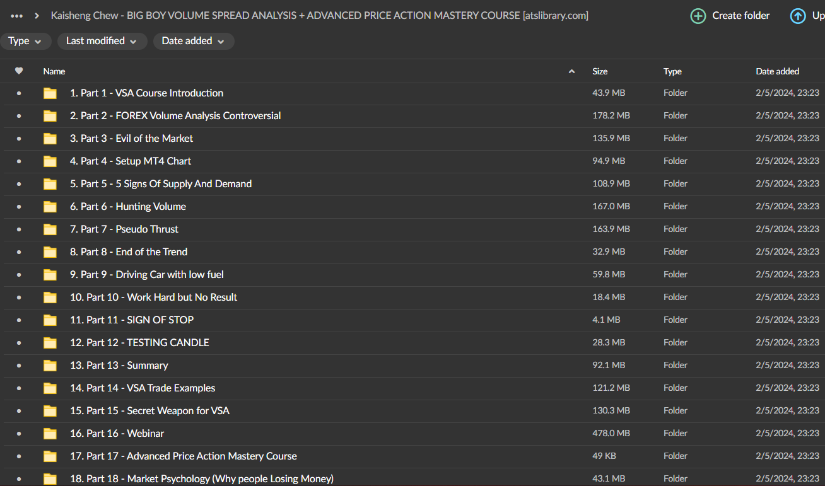Viewport: 825px width, 486px height.
Task: Open the breadcrumb ellipsis menu
Action: [x=17, y=16]
